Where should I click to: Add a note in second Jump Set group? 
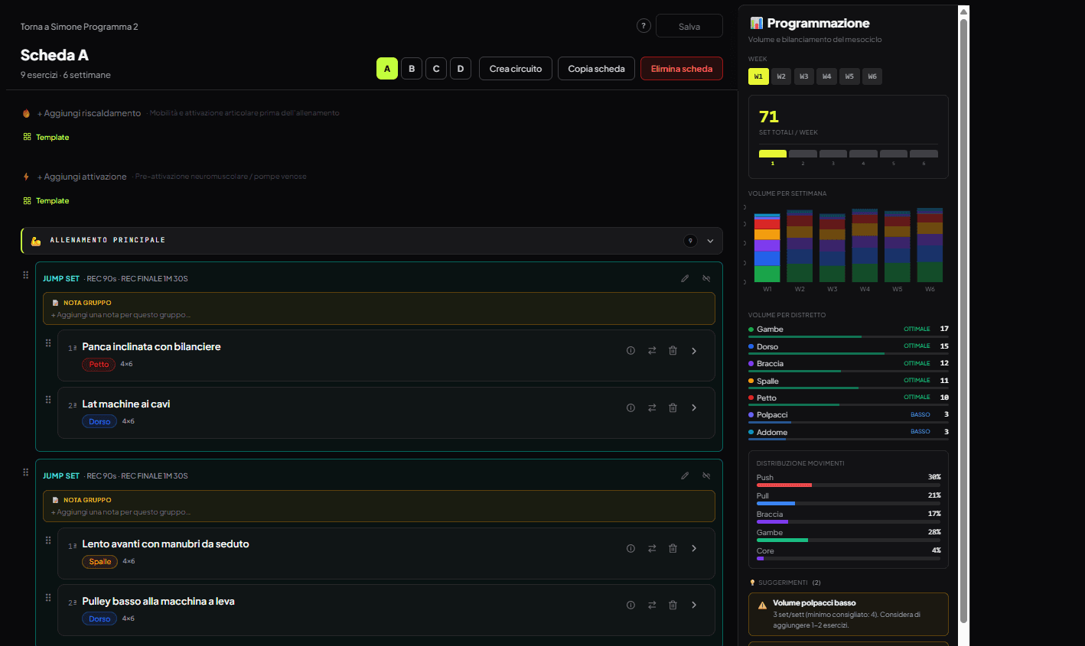coord(121,512)
